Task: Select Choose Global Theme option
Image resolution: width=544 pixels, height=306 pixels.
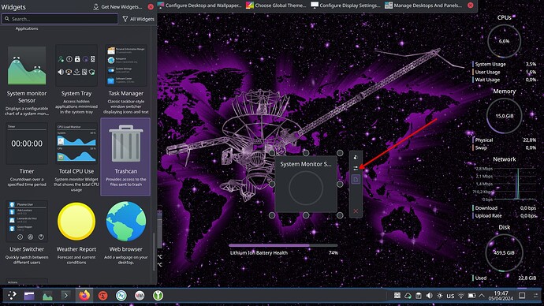Action: coord(276,6)
